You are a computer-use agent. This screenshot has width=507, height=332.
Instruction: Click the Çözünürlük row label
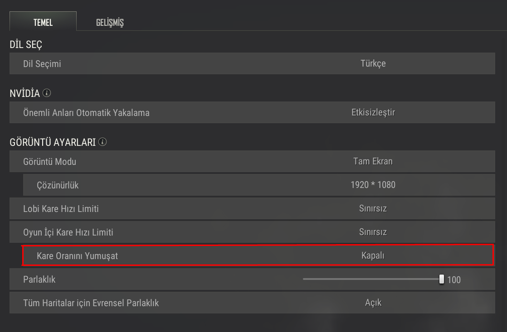[x=58, y=185]
